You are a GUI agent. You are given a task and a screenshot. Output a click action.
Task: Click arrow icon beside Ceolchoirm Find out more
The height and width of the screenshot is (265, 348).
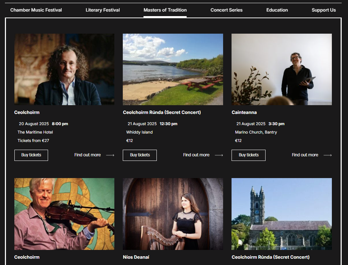point(110,155)
